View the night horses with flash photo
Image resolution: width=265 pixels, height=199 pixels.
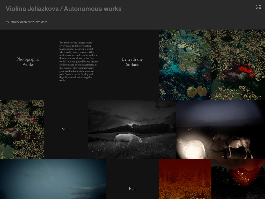(x=220, y=129)
